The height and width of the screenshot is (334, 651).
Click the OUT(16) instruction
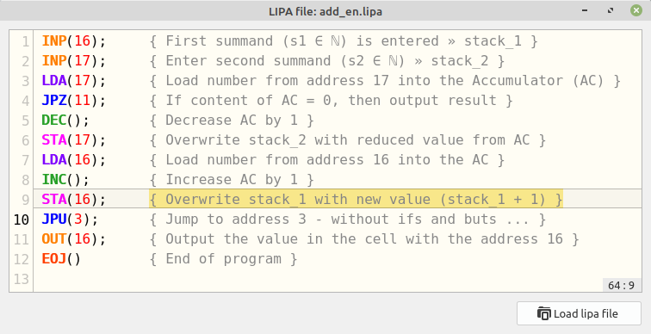(74, 239)
